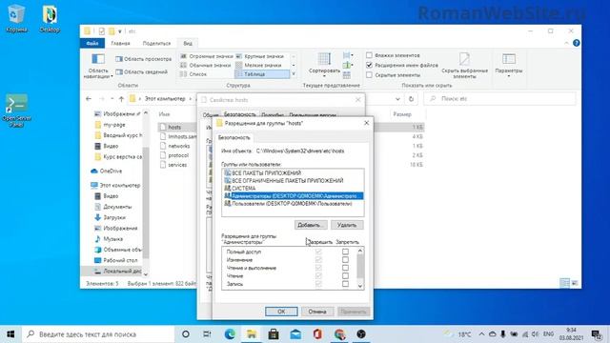The image size is (610, 343).
Task: Go back with Explorer back arrow
Action: click(x=89, y=99)
